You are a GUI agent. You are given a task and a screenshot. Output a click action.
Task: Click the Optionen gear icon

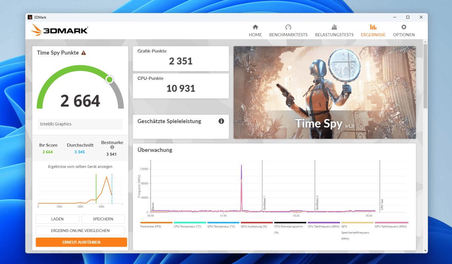point(404,27)
